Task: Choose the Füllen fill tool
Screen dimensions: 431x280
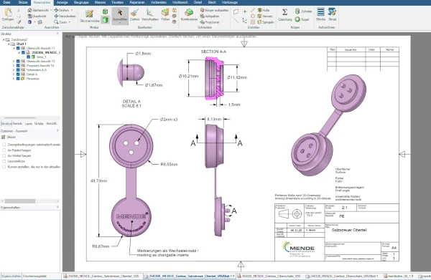Action: click(165, 15)
